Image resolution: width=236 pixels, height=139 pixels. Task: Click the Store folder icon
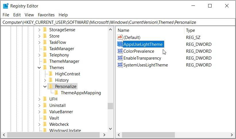pyautogui.click(x=45, y=36)
